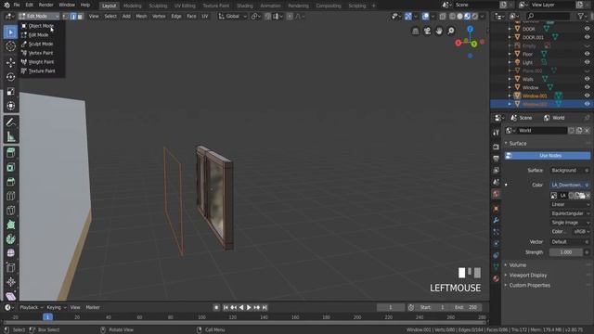Expand the Volume panel
594x334 pixels.
tap(518, 265)
